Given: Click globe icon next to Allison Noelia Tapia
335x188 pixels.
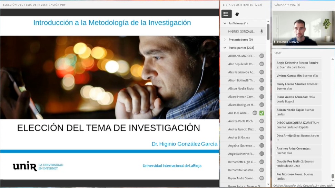Looking at the screenshot, I should 262,88.
